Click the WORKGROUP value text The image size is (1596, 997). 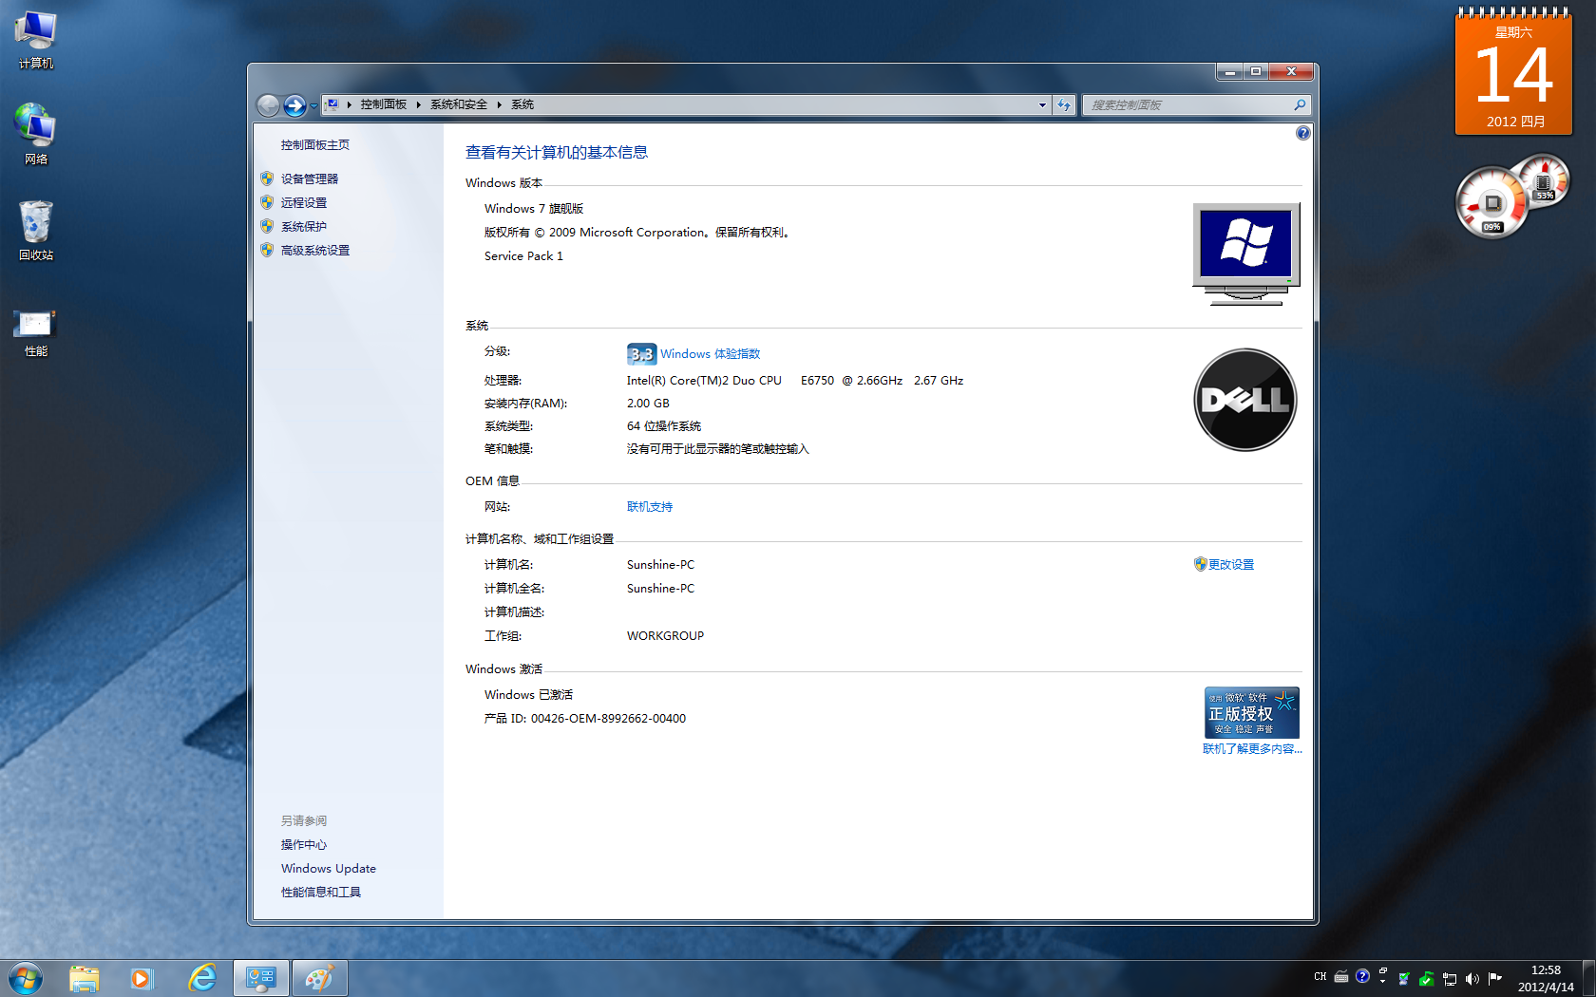[665, 635]
